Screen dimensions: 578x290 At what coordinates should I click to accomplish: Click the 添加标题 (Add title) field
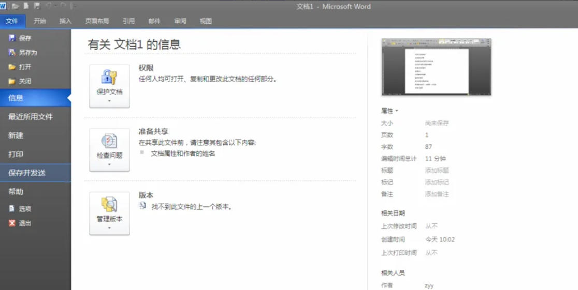point(437,171)
